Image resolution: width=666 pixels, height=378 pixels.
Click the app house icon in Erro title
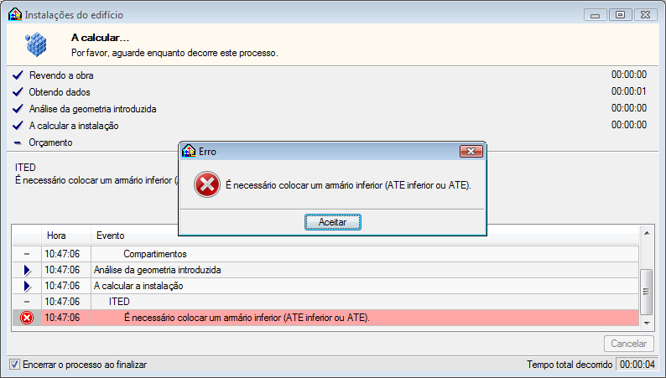pyautogui.click(x=188, y=151)
